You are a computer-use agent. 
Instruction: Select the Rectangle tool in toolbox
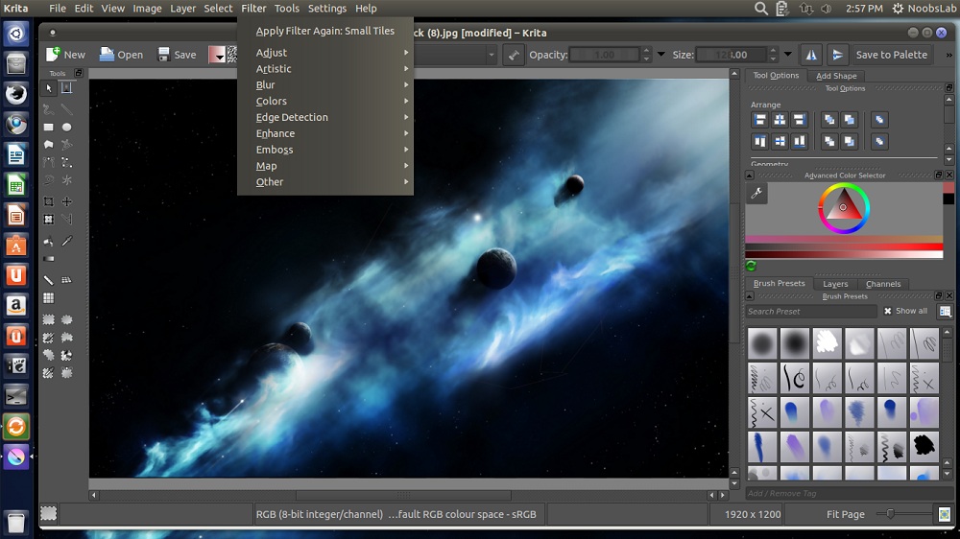(48, 128)
